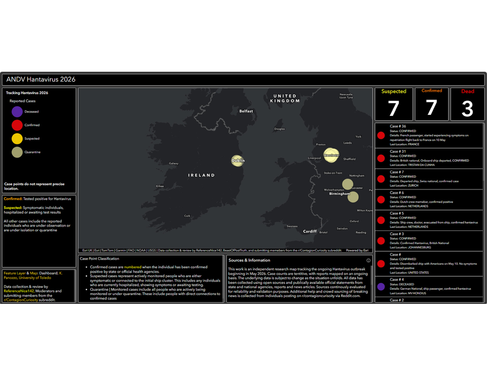
Task: Click the khaki Quarantine legend circle
Action: tap(17, 152)
